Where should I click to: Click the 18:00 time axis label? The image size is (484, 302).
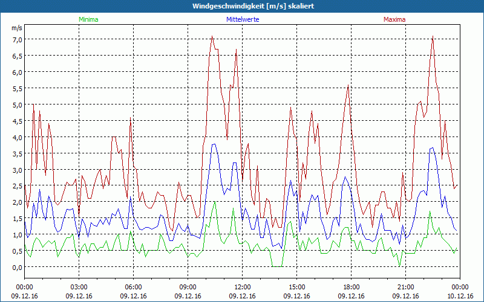click(352, 287)
